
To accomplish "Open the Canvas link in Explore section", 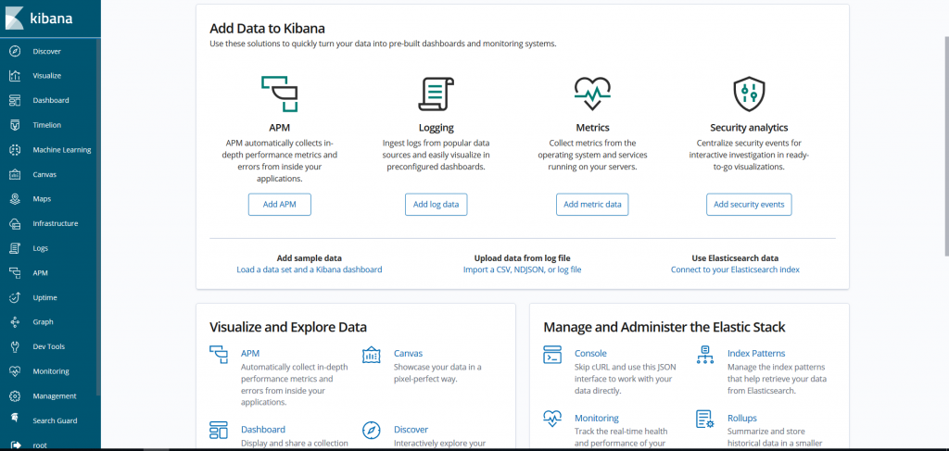I will point(409,354).
